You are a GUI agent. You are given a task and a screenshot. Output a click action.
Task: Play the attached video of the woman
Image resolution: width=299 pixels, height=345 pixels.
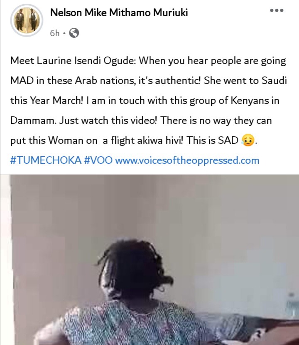pos(149,260)
